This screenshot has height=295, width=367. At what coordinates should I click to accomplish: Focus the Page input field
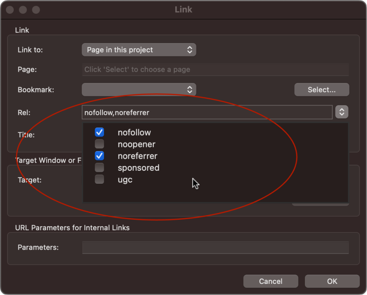[x=215, y=70]
